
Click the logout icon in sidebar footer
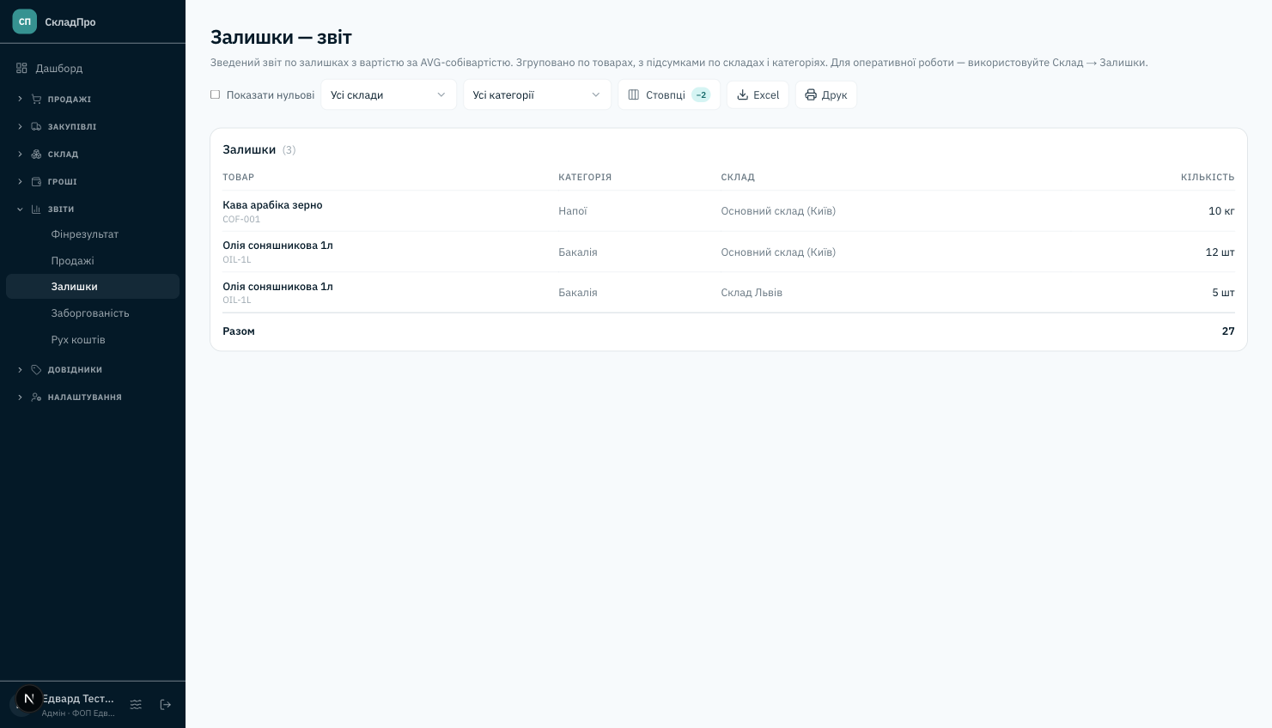pyautogui.click(x=166, y=705)
